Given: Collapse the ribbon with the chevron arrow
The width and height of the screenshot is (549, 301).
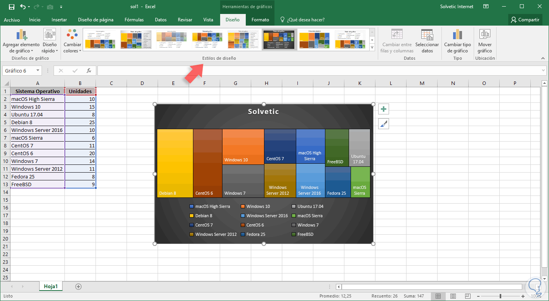Looking at the screenshot, I should pos(543,58).
